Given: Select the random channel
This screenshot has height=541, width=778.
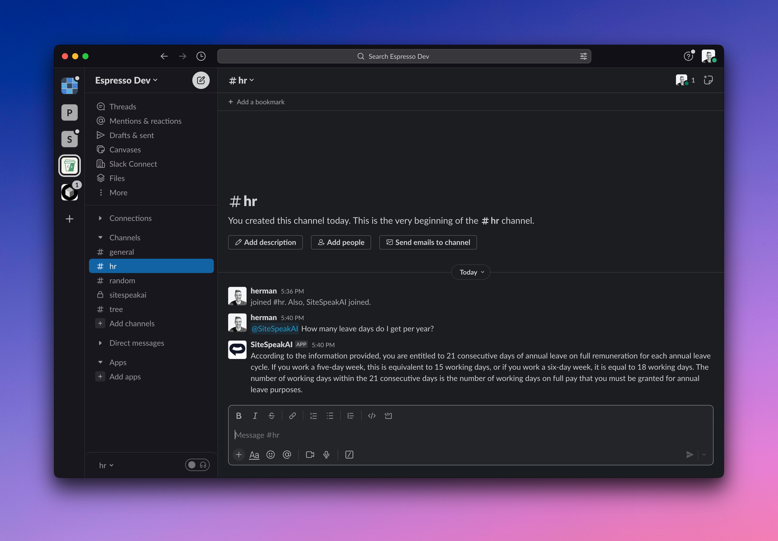Looking at the screenshot, I should (122, 280).
